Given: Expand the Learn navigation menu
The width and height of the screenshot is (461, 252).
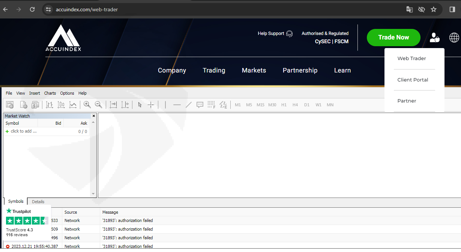Looking at the screenshot, I should [x=342, y=70].
